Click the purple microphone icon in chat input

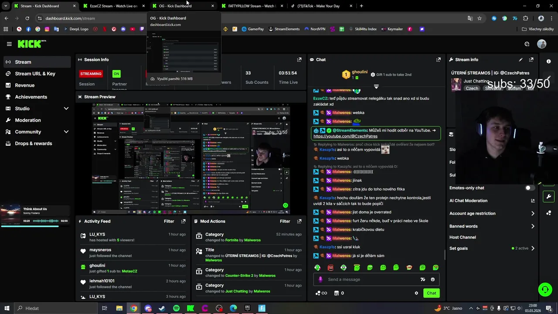click(x=320, y=280)
